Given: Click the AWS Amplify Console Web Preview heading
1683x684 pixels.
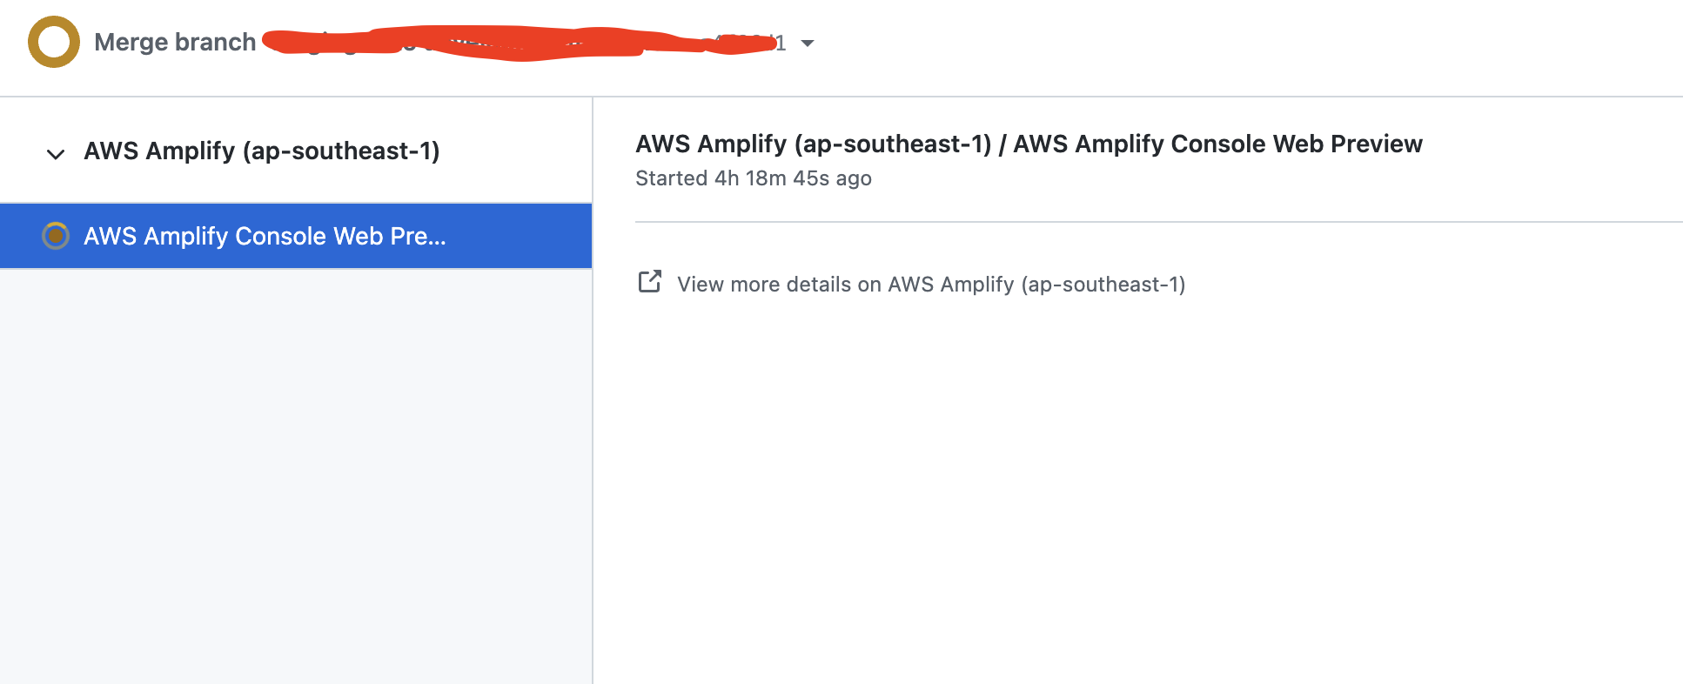Looking at the screenshot, I should 1028,144.
